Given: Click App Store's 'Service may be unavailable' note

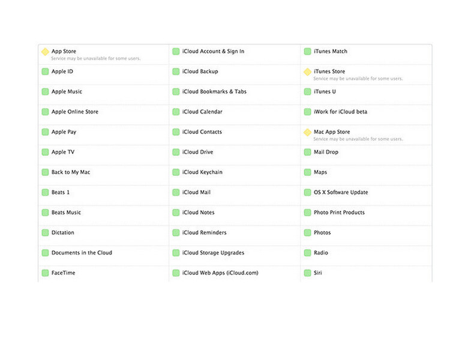Looking at the screenshot, I should (x=96, y=58).
